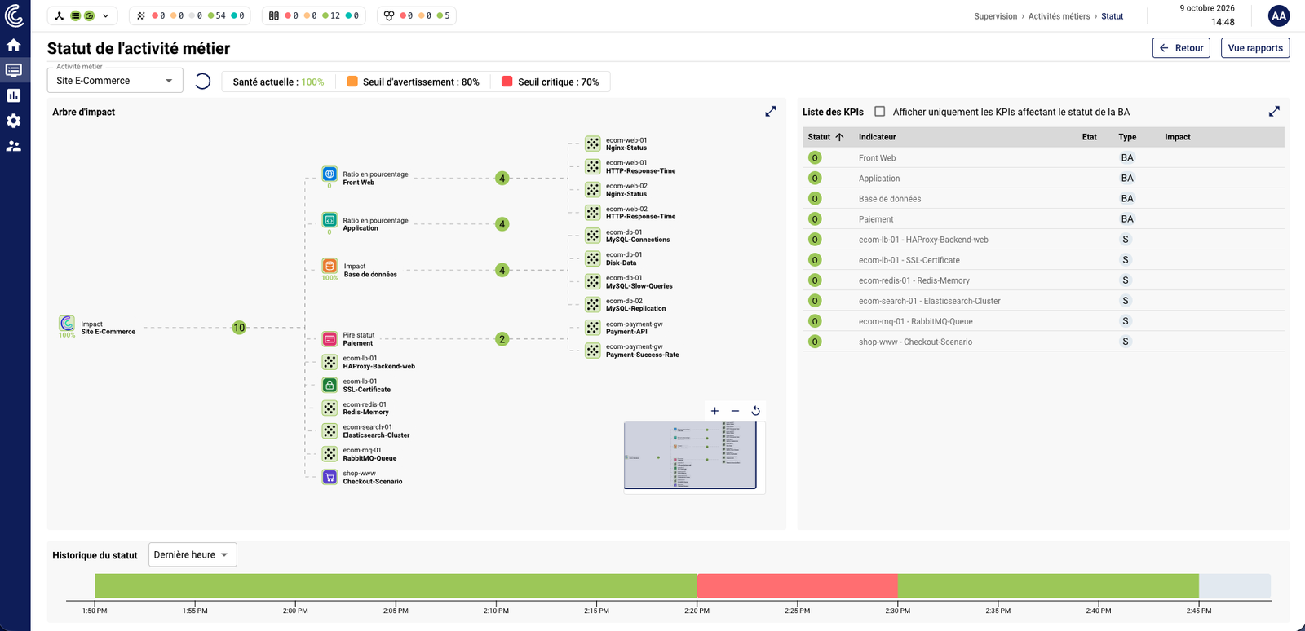The image size is (1305, 631).
Task: Click the red critical threshold swatch
Action: coord(507,82)
